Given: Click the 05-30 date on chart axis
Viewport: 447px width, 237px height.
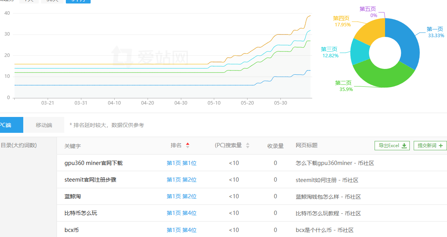Looking at the screenshot, I should click(280, 103).
